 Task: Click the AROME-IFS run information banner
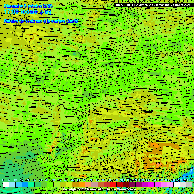coord(152,5)
